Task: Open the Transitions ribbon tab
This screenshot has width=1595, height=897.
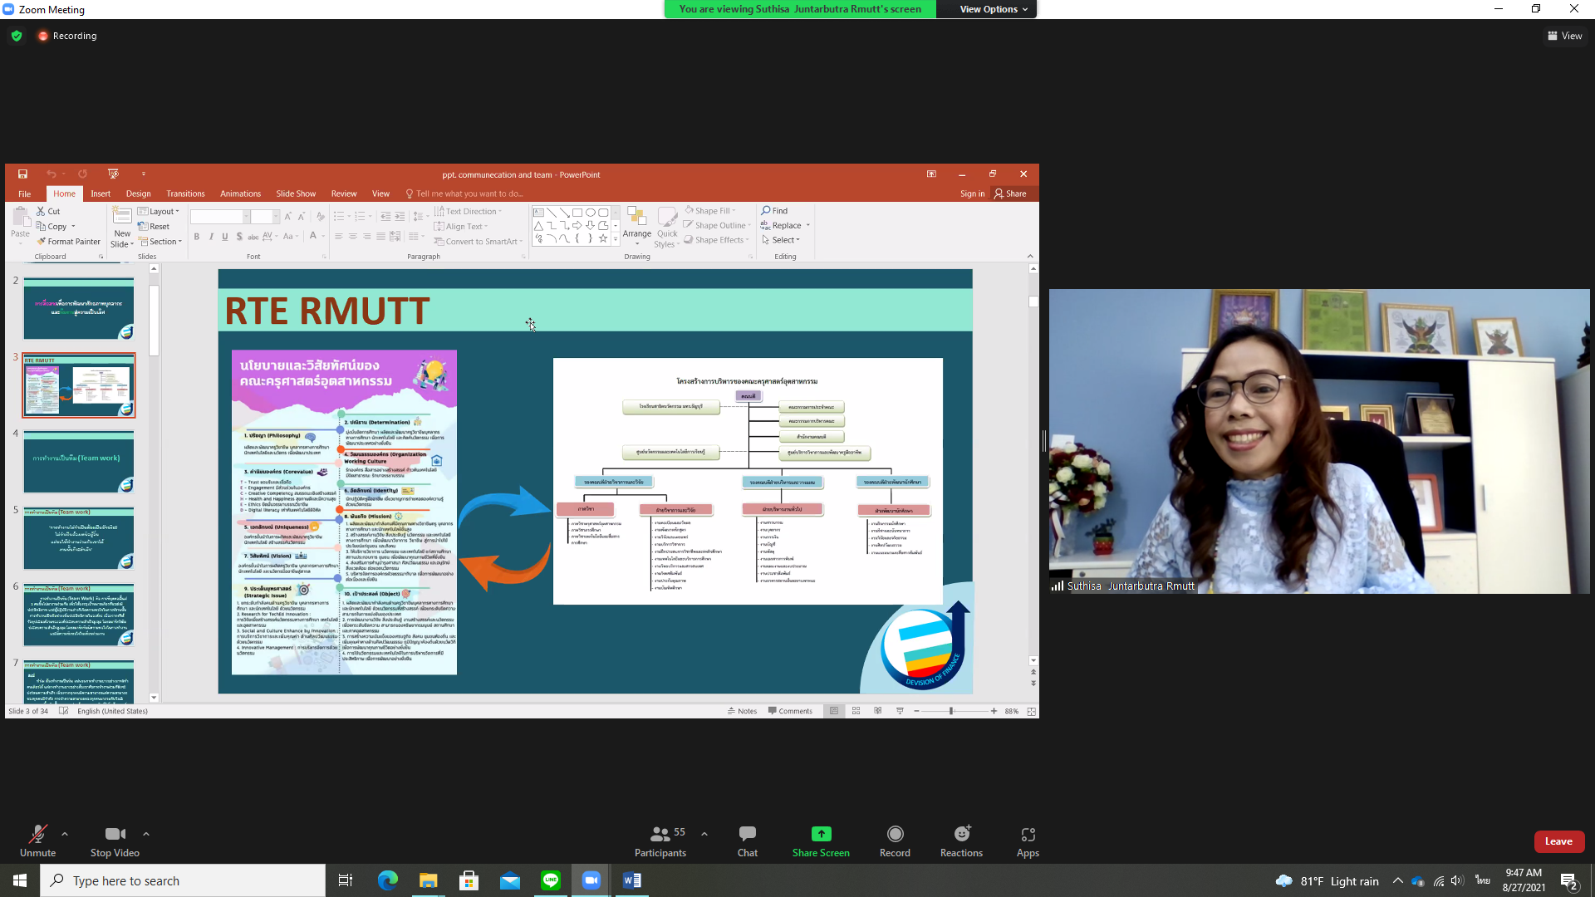Action: click(185, 194)
